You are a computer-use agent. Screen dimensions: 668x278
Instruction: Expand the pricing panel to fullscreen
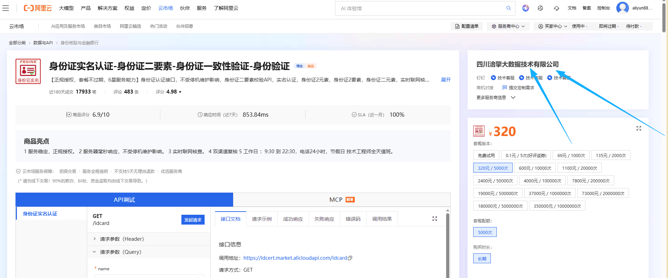point(638,128)
